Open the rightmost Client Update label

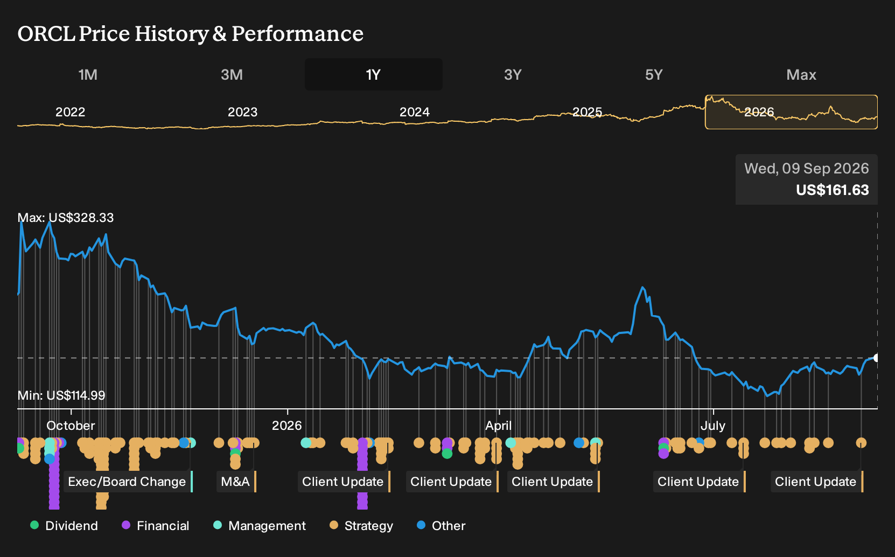pos(817,482)
